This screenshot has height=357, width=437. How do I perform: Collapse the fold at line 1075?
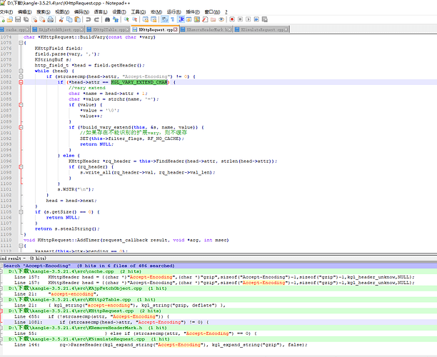21,43
